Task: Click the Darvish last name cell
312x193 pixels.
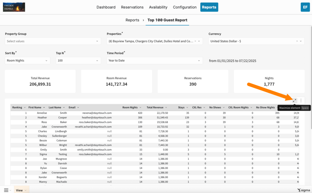Action: pos(62,164)
